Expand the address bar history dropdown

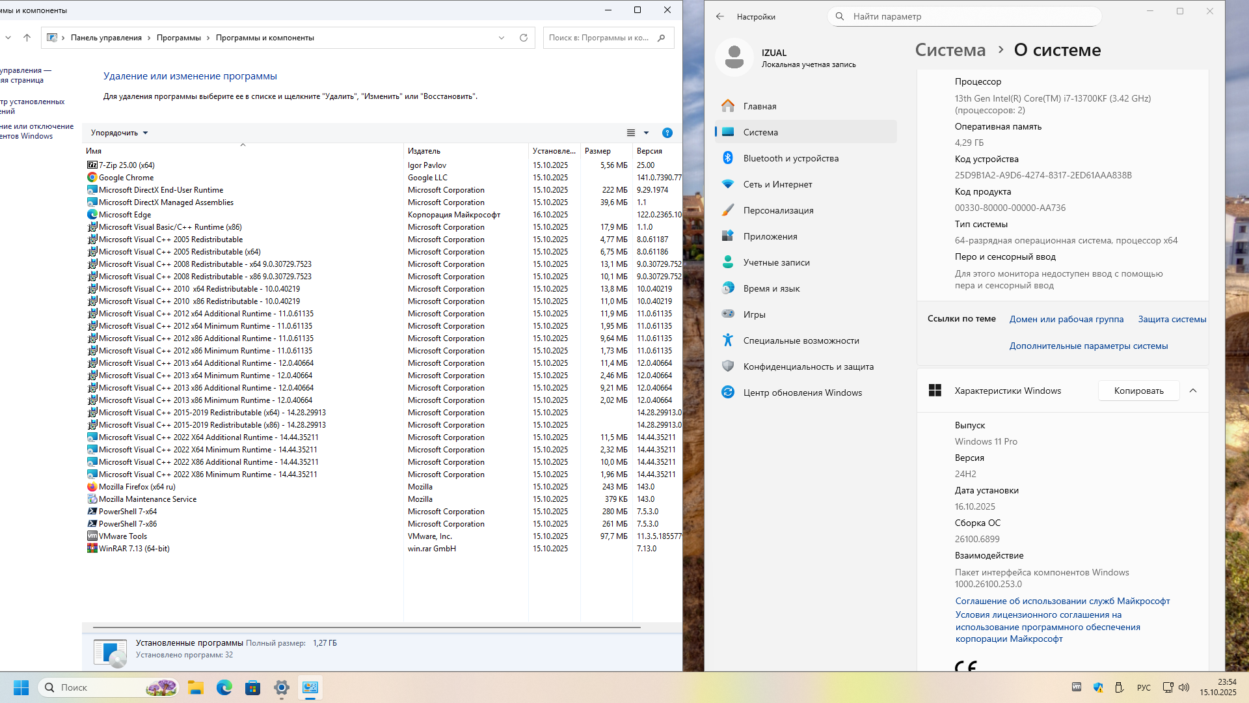tap(502, 38)
